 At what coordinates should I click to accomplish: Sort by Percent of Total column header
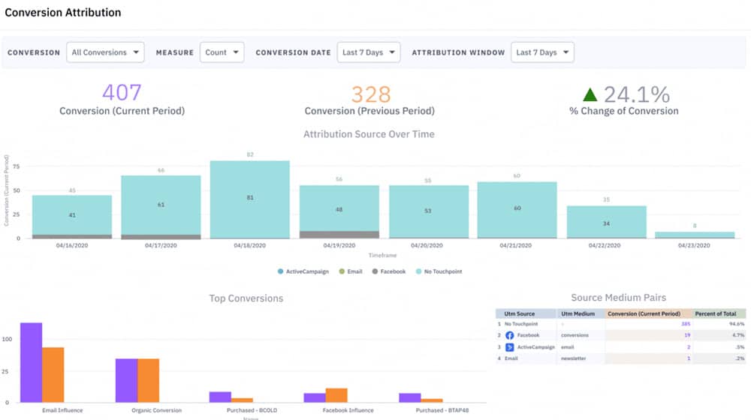pyautogui.click(x=716, y=313)
